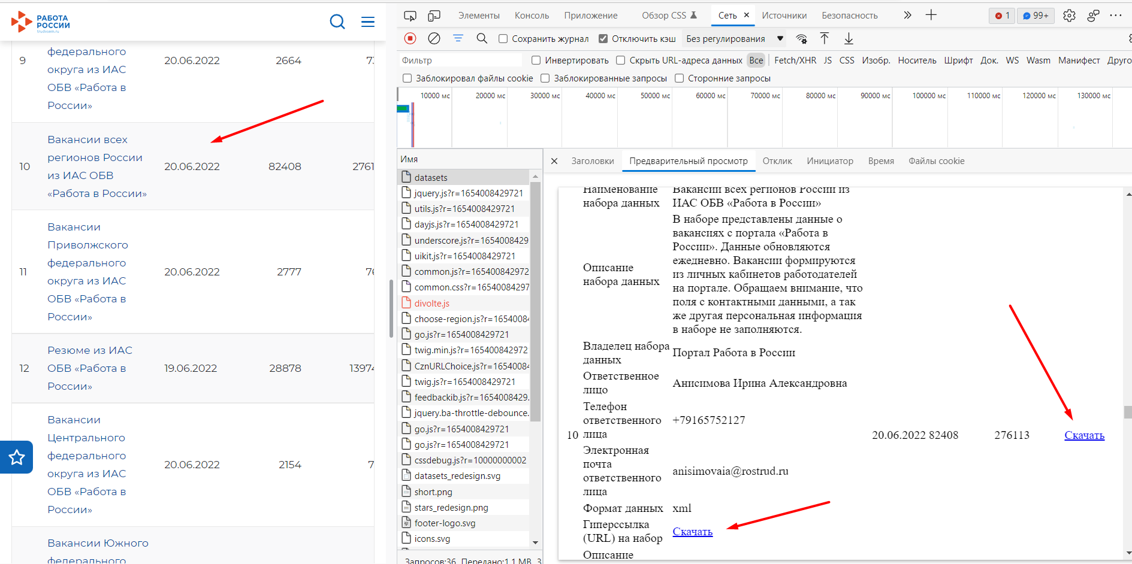Open the site hamburger menu
The width and height of the screenshot is (1132, 564).
367,22
